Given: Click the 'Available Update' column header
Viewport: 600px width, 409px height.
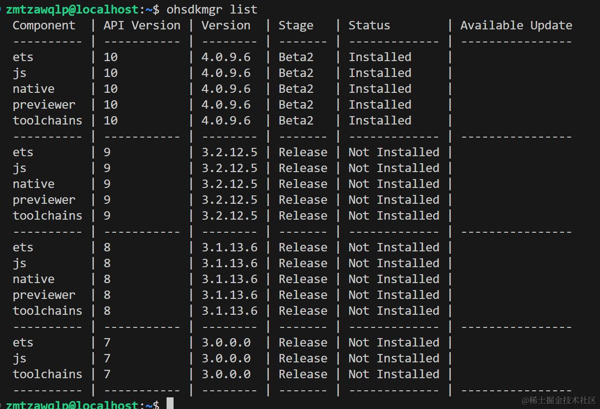Looking at the screenshot, I should point(516,26).
